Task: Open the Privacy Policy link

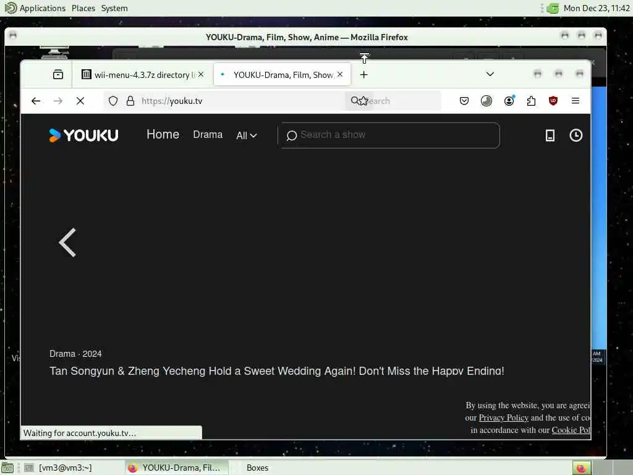Action: [x=503, y=417]
